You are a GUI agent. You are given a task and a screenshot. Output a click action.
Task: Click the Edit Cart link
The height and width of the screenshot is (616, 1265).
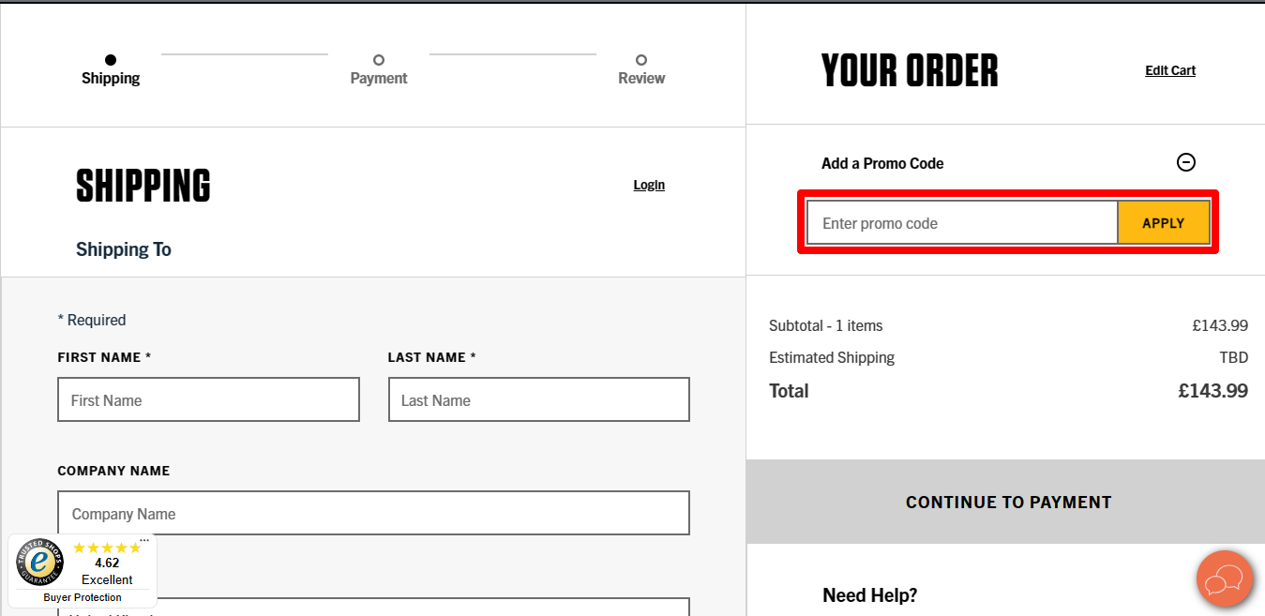1170,70
